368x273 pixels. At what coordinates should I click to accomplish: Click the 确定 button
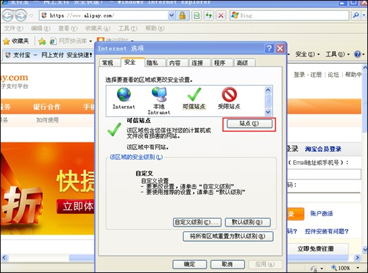[190, 264]
